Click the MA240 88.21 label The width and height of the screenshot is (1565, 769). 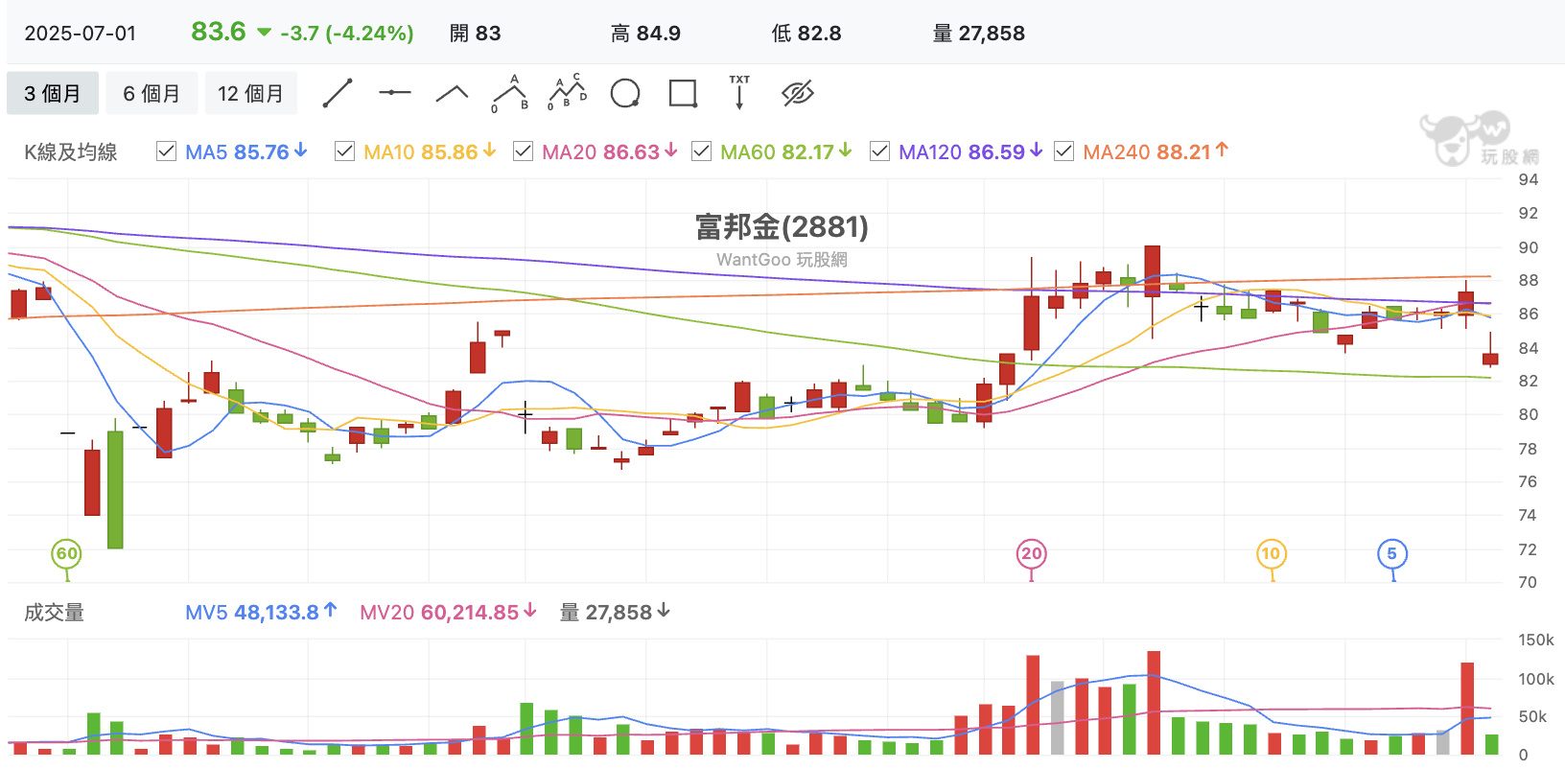1156,151
